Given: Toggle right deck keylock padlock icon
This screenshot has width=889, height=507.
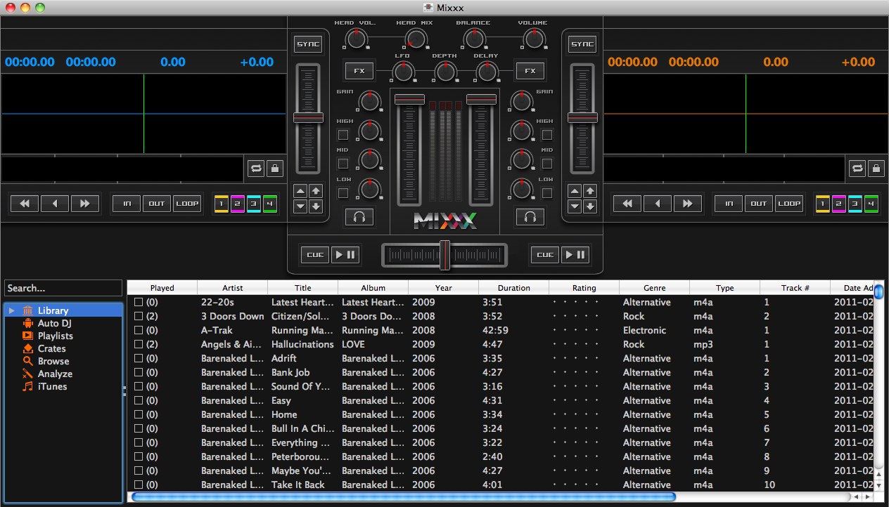Looking at the screenshot, I should 876,169.
